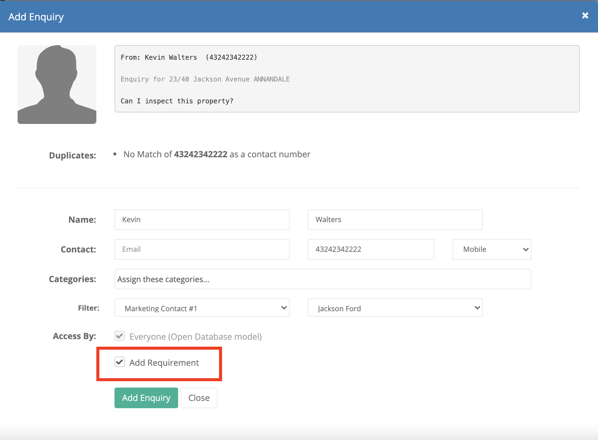Click the 'Can I inspect this property?' line
This screenshot has width=598, height=440.
pyautogui.click(x=177, y=101)
